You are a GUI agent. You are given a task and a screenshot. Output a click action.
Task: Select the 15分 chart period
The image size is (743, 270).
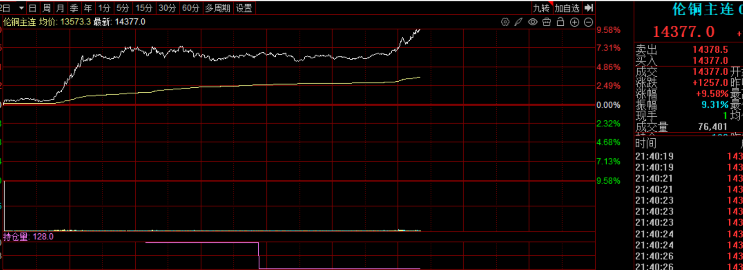pyautogui.click(x=144, y=8)
